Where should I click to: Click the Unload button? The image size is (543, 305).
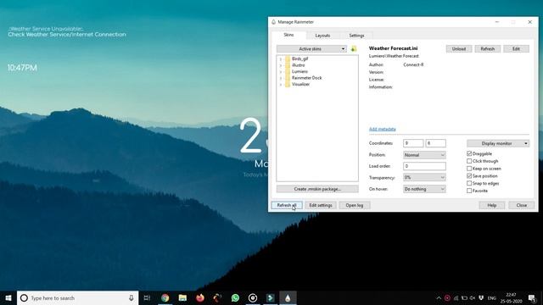[459, 49]
